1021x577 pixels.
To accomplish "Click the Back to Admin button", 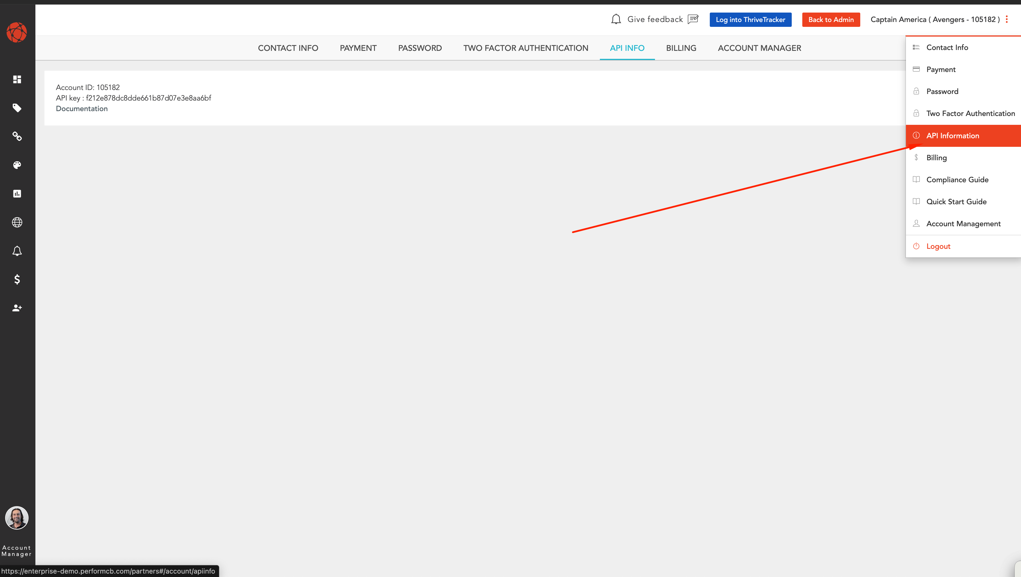I will [831, 19].
